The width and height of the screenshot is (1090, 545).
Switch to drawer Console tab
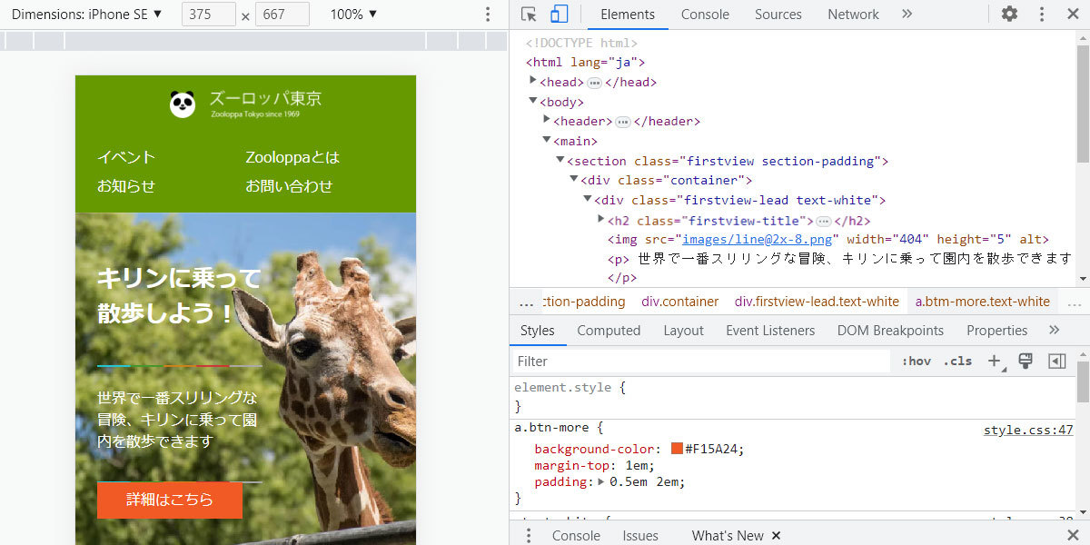click(576, 535)
